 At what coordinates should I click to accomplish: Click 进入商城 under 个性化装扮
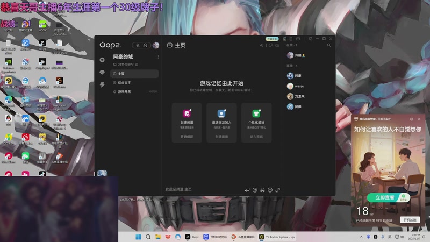pyautogui.click(x=256, y=137)
